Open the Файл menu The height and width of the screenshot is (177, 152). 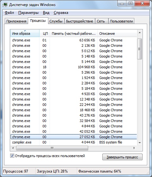pos(9,13)
